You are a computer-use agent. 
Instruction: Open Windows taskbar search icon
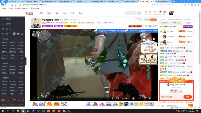click(x=8, y=111)
